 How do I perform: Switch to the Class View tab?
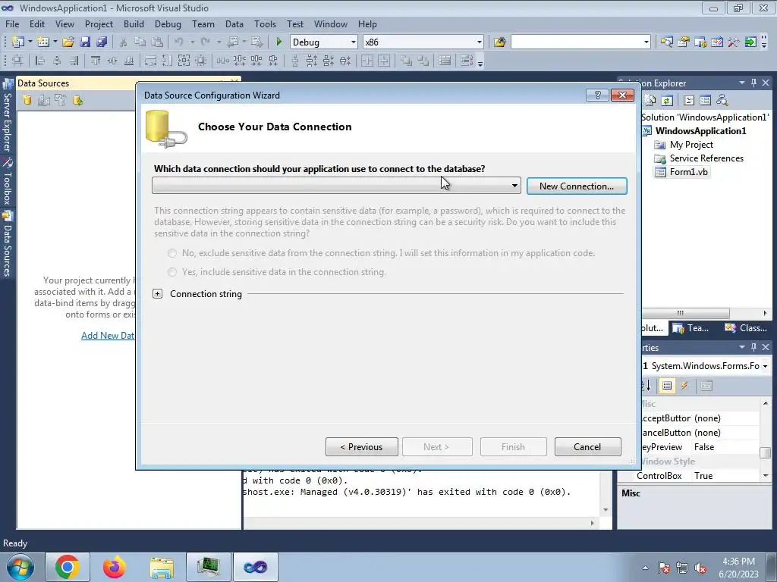[x=745, y=327]
